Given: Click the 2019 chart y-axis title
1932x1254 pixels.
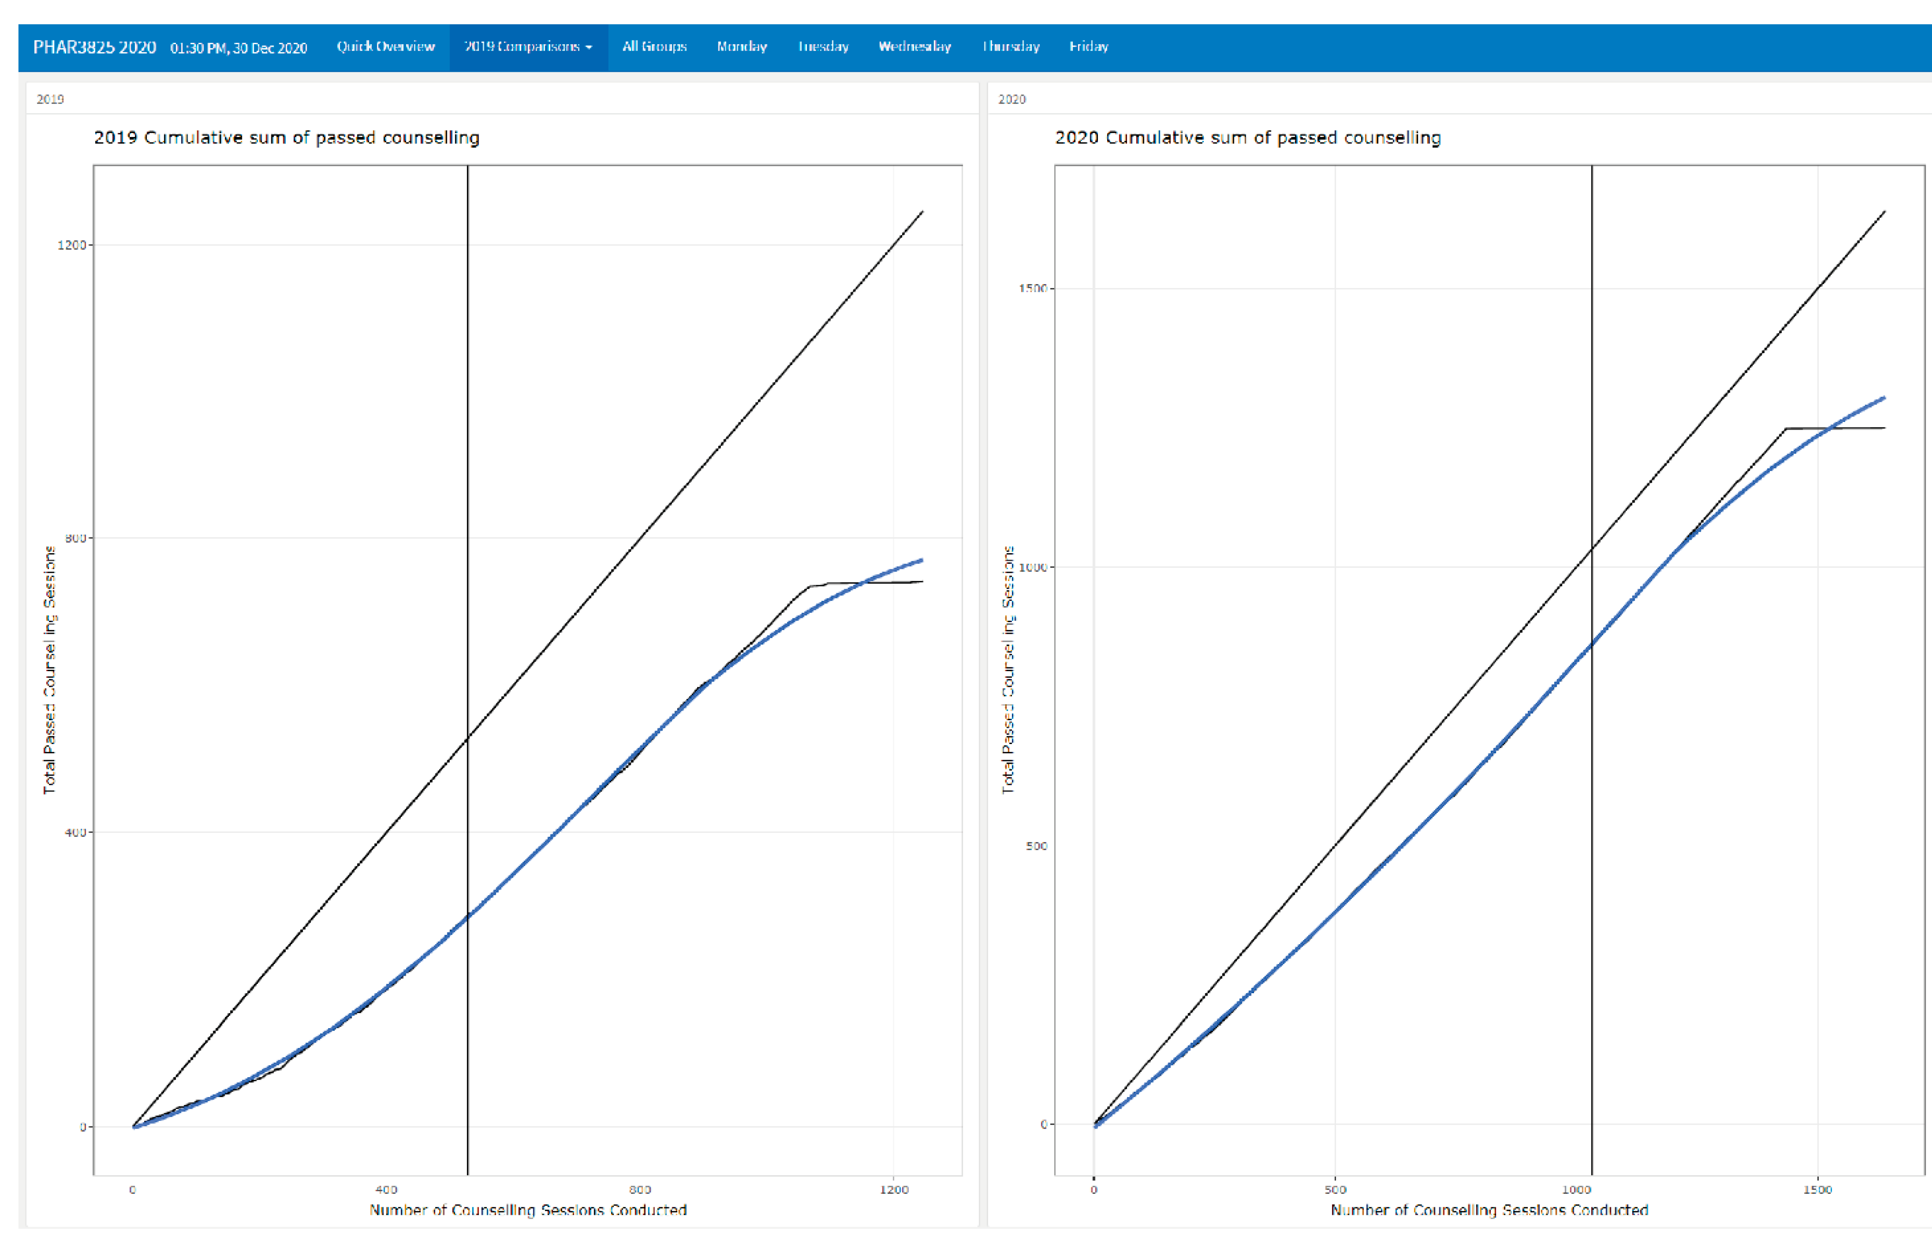Looking at the screenshot, I should (50, 670).
